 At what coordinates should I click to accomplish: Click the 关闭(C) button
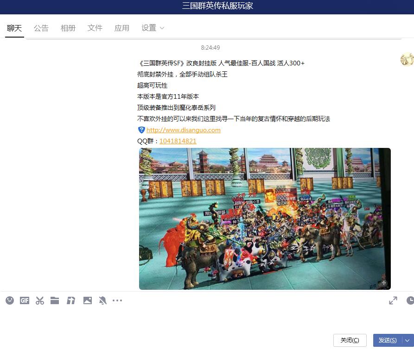click(x=350, y=340)
